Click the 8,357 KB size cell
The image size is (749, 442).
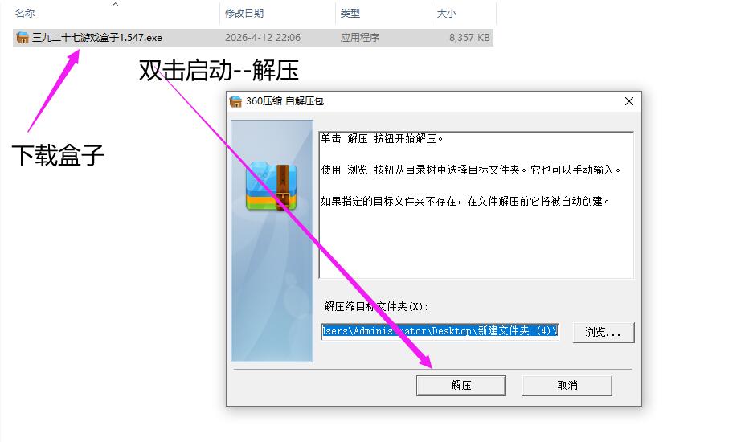469,37
